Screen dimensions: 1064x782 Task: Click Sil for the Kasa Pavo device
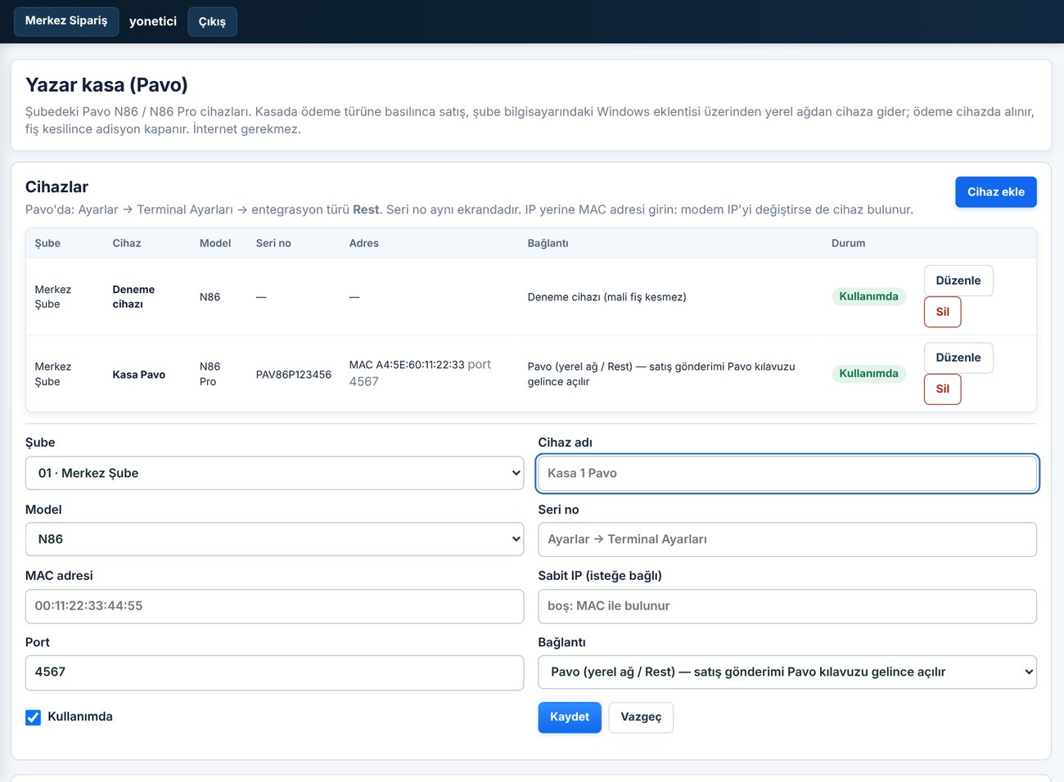point(942,389)
